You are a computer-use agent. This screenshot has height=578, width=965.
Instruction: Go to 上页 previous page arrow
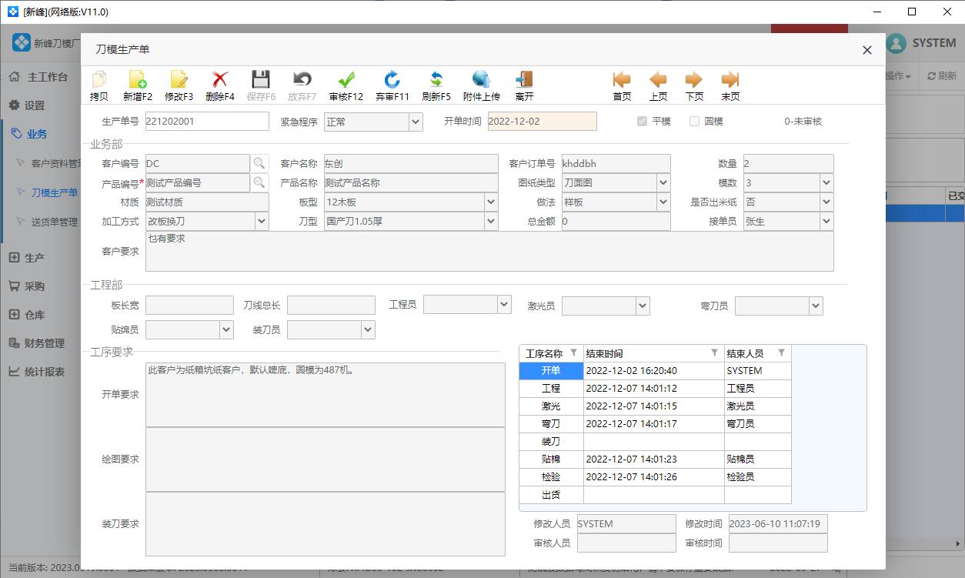(x=658, y=79)
